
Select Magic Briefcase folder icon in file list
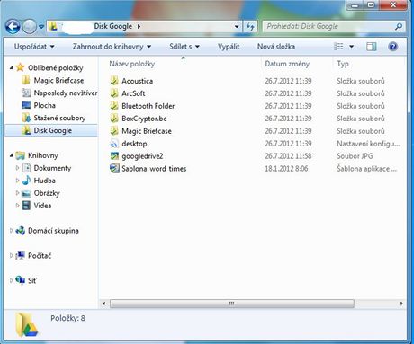114,131
